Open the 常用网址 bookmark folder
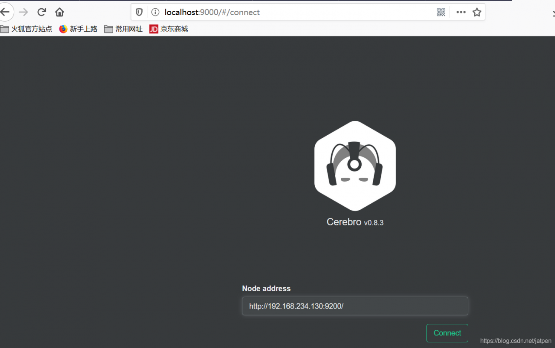Screen dimensions: 555x348 point(124,29)
